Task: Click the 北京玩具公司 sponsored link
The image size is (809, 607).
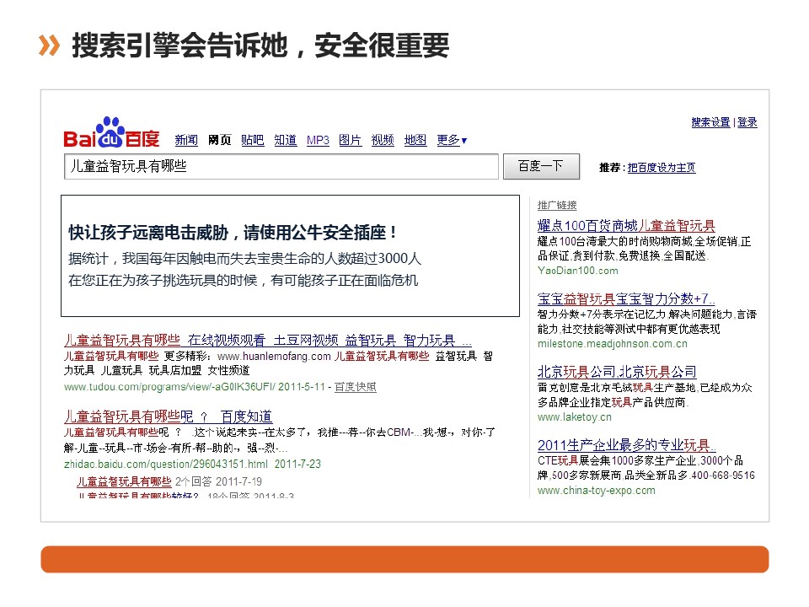Action: coord(617,372)
